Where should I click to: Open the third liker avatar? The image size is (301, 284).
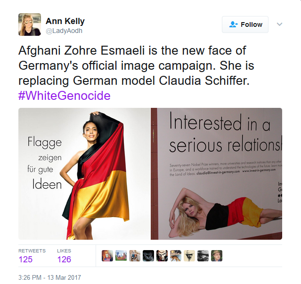tap(135, 256)
